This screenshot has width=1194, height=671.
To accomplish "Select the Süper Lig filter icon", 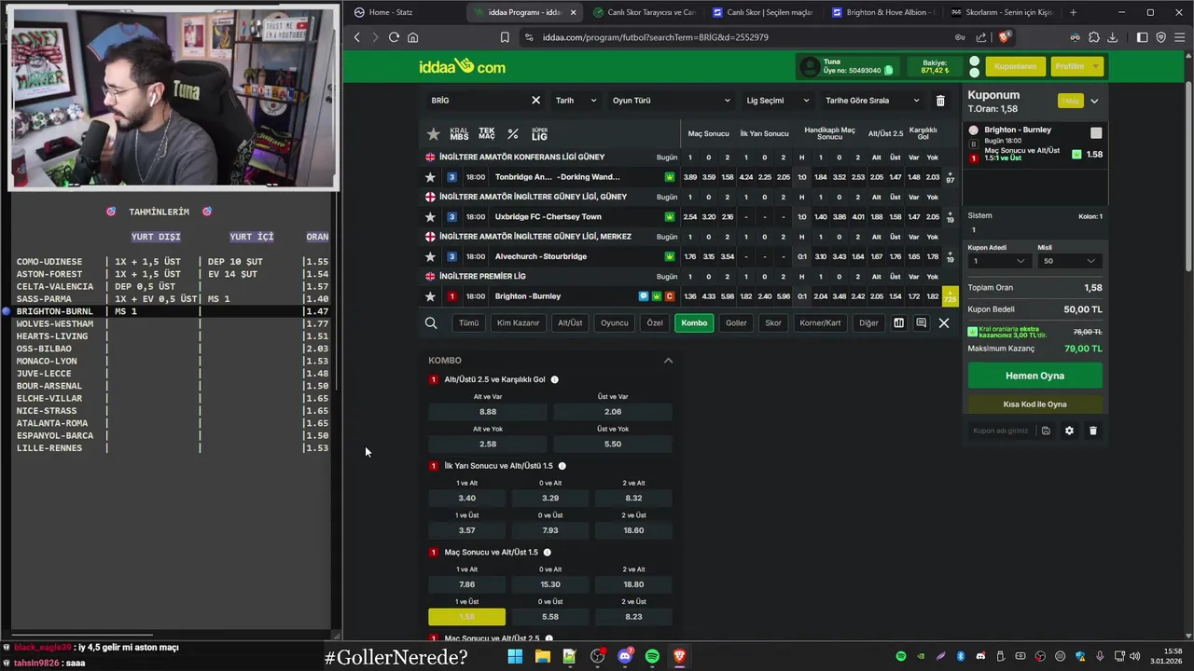I will (x=539, y=134).
